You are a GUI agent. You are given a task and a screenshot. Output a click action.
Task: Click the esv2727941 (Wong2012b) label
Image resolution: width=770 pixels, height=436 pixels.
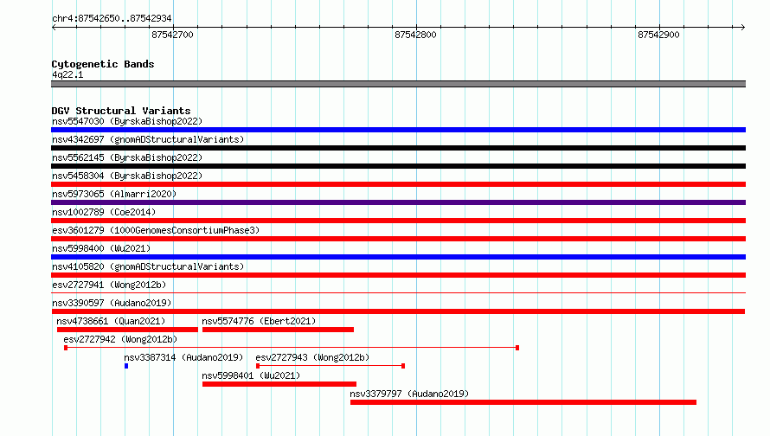(x=109, y=285)
